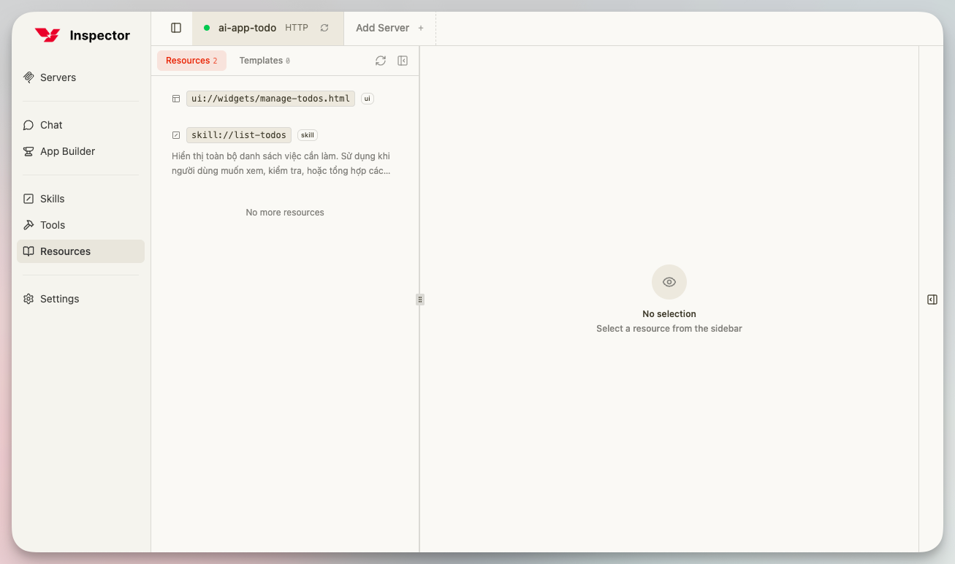The width and height of the screenshot is (955, 564).
Task: Click Select a resource from the sidebar text
Action: [669, 329]
